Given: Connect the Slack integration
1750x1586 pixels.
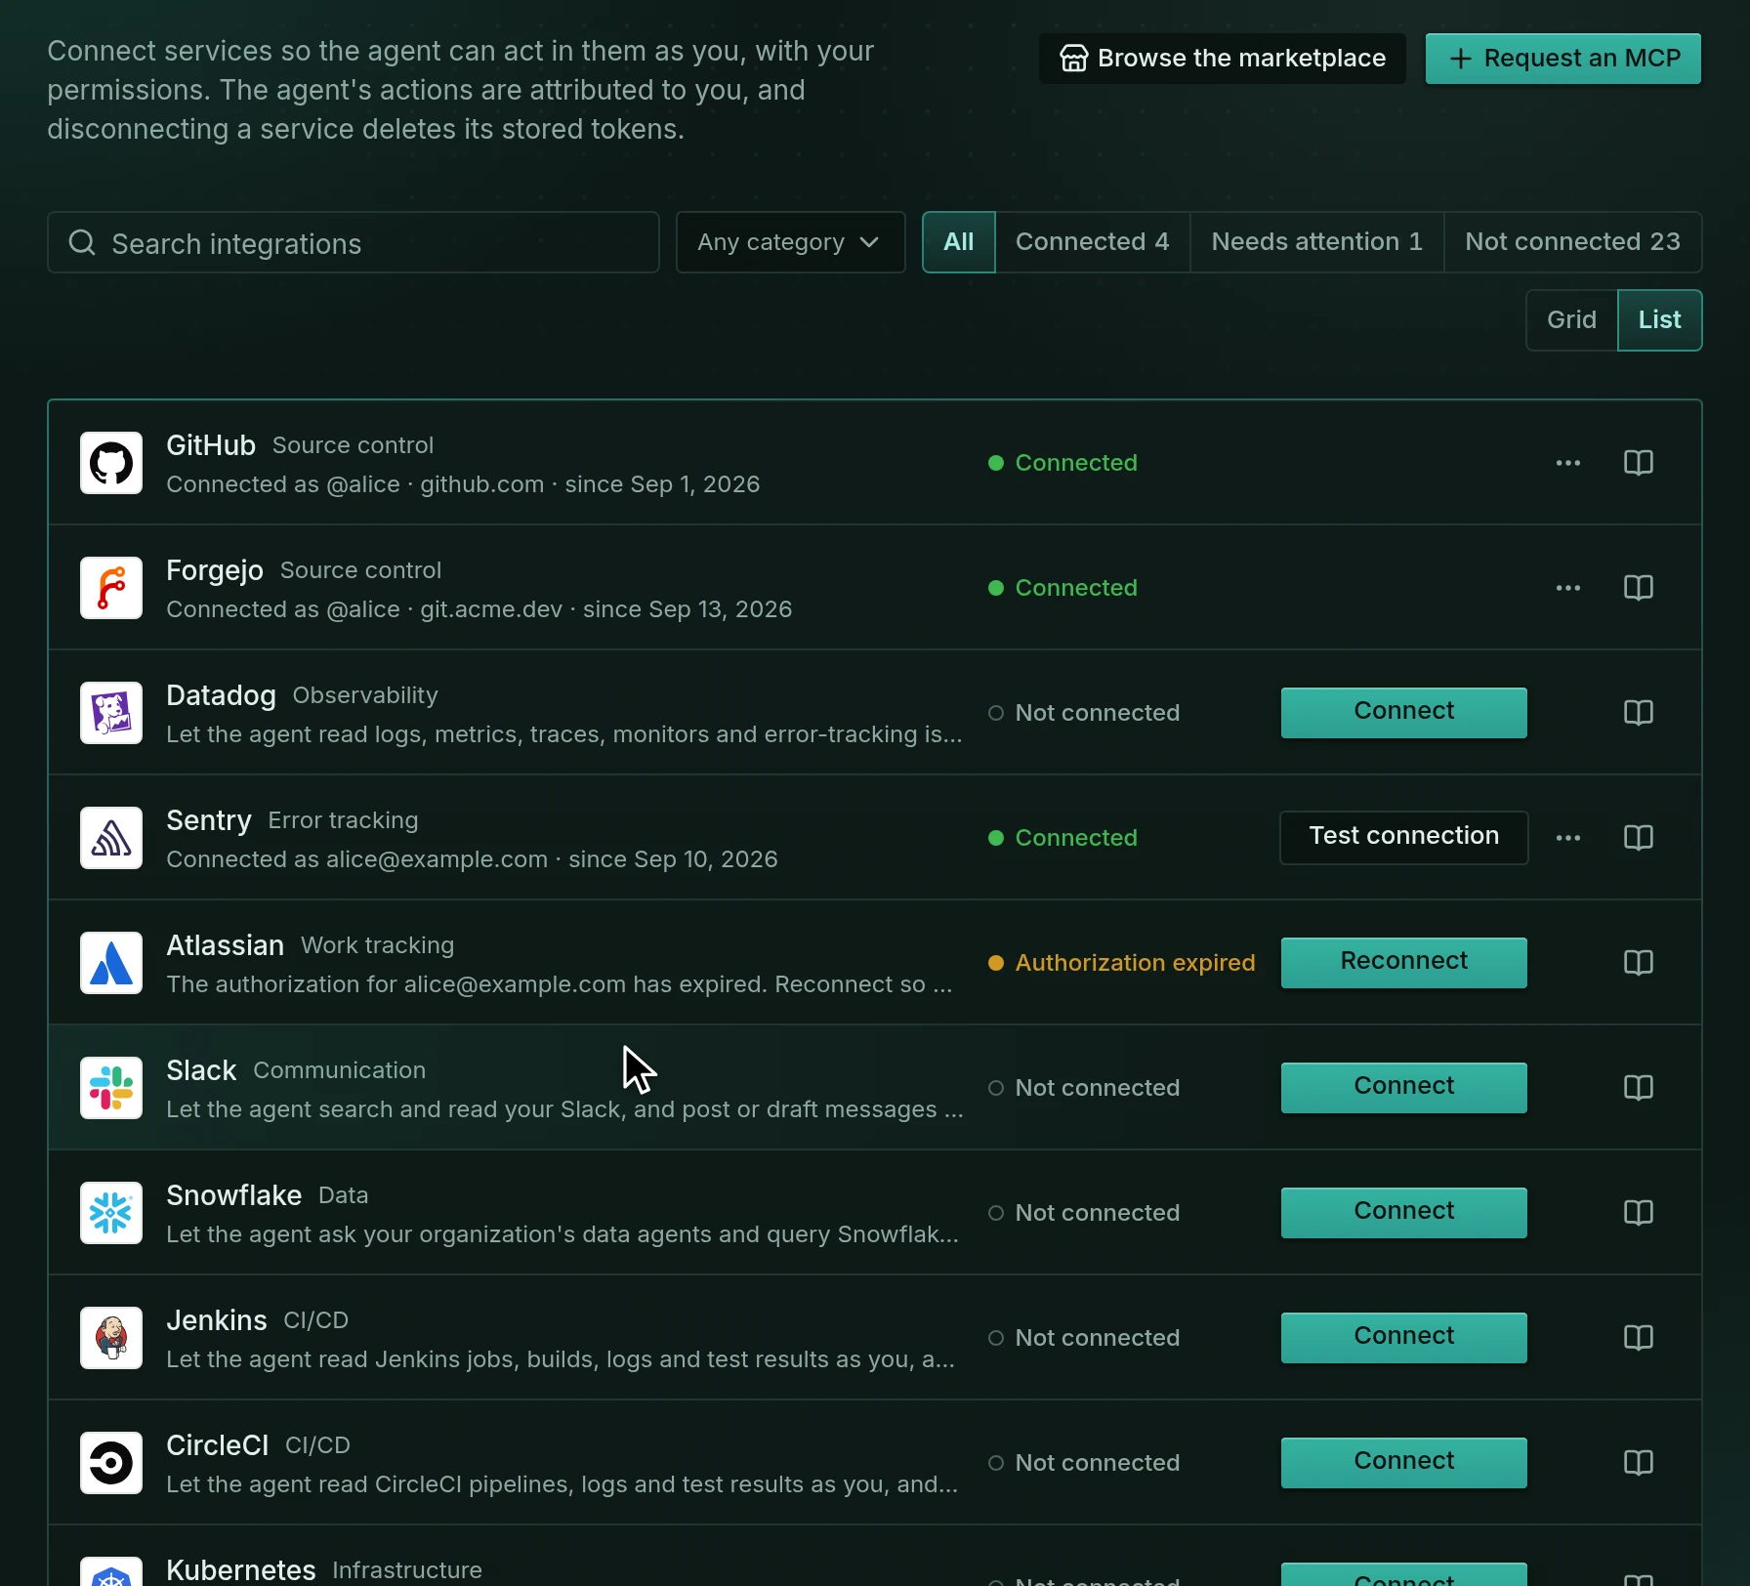Looking at the screenshot, I should [1404, 1088].
